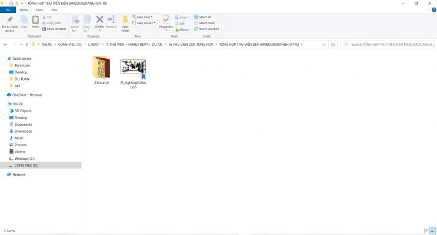Click the Pin to Quick access icon
437x235 pixels.
coord(9,21)
